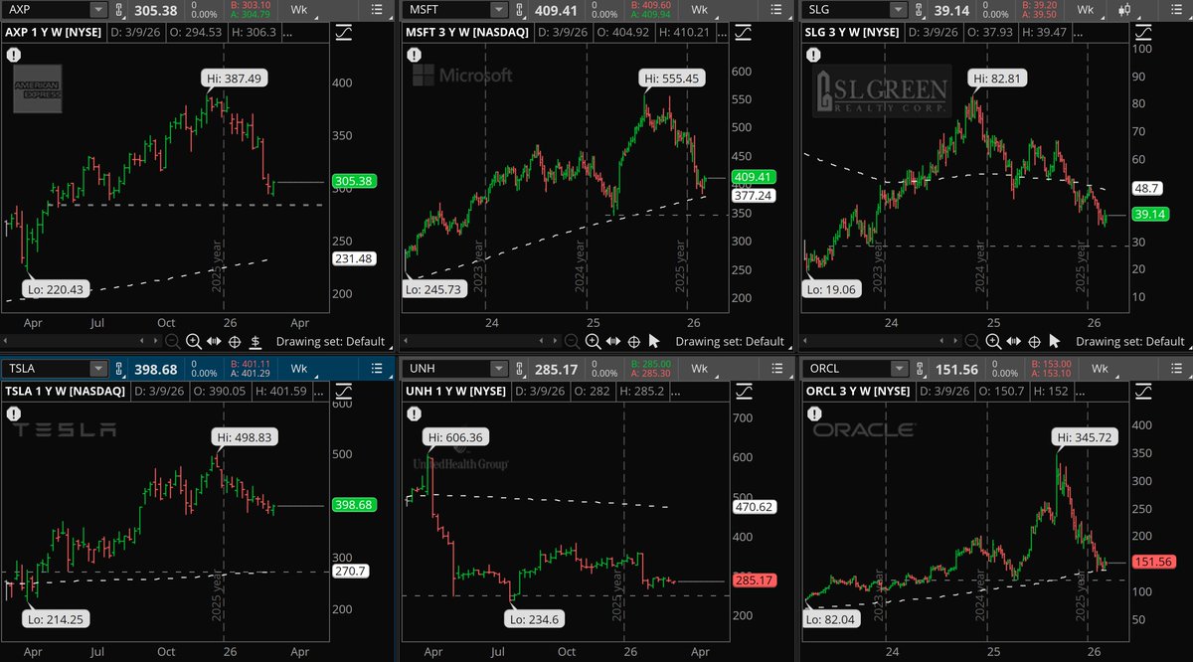Zoom in on the MSFT chart
The image size is (1193, 662).
pos(593,341)
